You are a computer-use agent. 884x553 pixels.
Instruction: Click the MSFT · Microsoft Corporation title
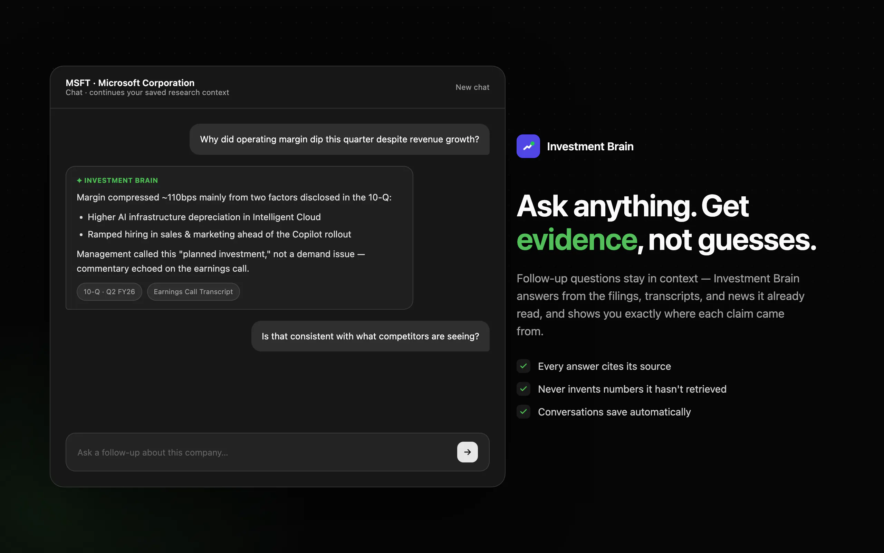[130, 83]
